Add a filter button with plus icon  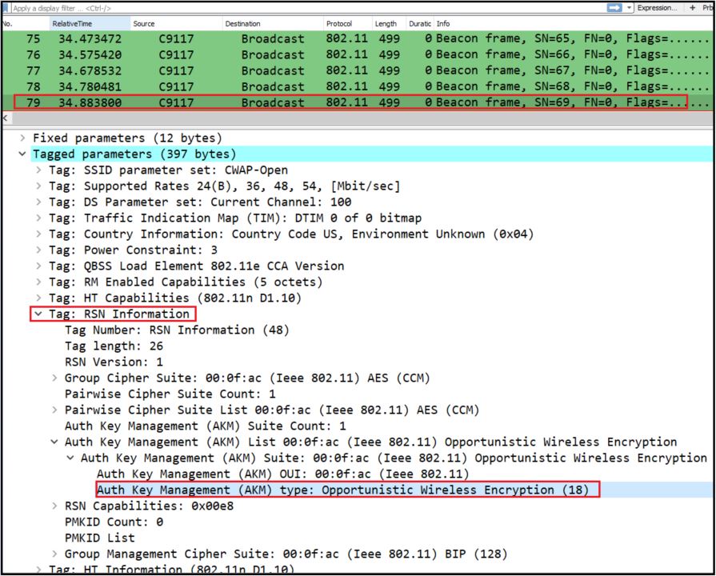692,7
